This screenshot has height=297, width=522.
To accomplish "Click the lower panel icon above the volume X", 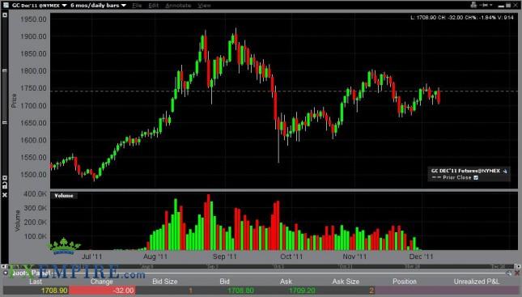I will tap(5, 185).
